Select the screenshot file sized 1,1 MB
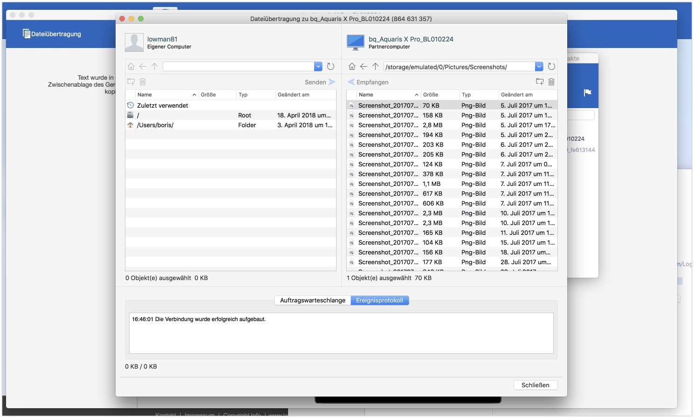 [452, 184]
